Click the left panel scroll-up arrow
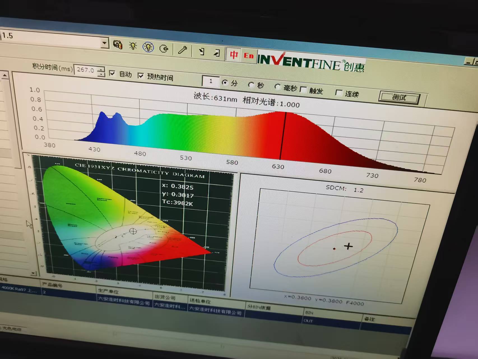The image size is (478, 359). pos(5,75)
